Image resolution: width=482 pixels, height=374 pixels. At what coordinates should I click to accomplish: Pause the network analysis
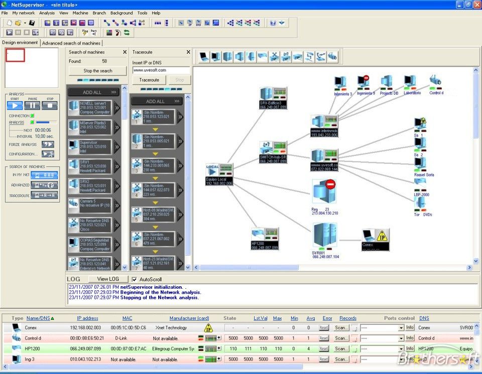click(33, 106)
